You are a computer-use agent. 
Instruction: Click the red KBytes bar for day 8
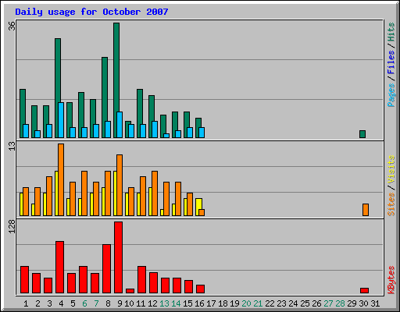click(x=106, y=269)
